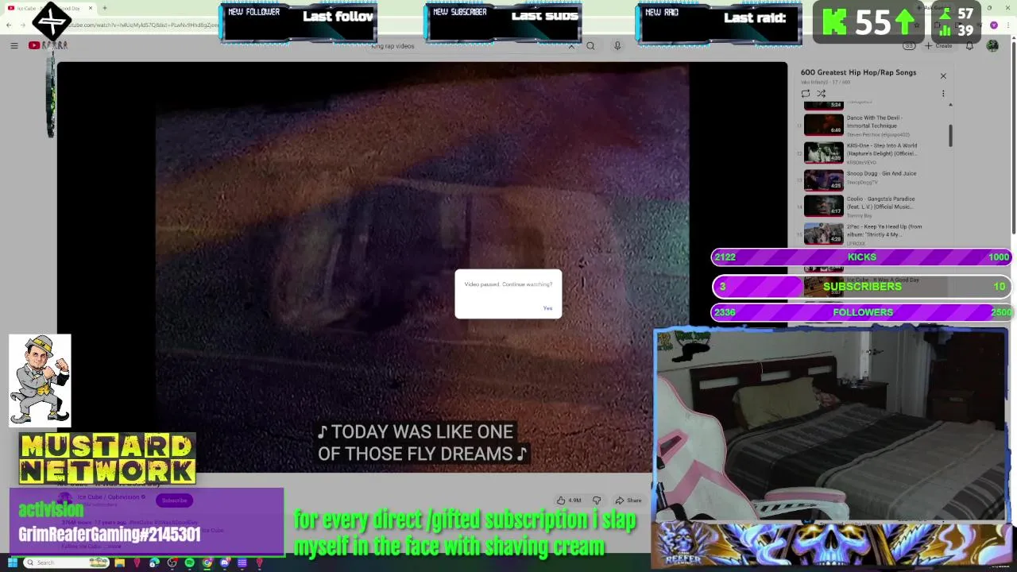The image size is (1017, 572).
Task: Share the video
Action: click(x=628, y=500)
